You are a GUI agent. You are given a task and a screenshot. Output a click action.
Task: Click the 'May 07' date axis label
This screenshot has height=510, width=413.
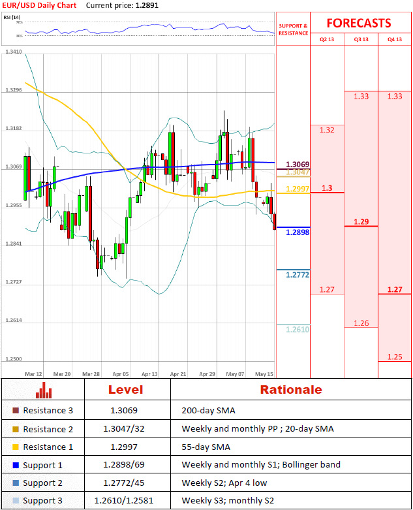pyautogui.click(x=235, y=374)
